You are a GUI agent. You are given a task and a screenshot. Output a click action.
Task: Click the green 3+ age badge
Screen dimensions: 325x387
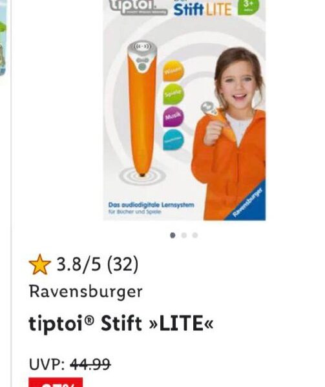click(x=248, y=6)
